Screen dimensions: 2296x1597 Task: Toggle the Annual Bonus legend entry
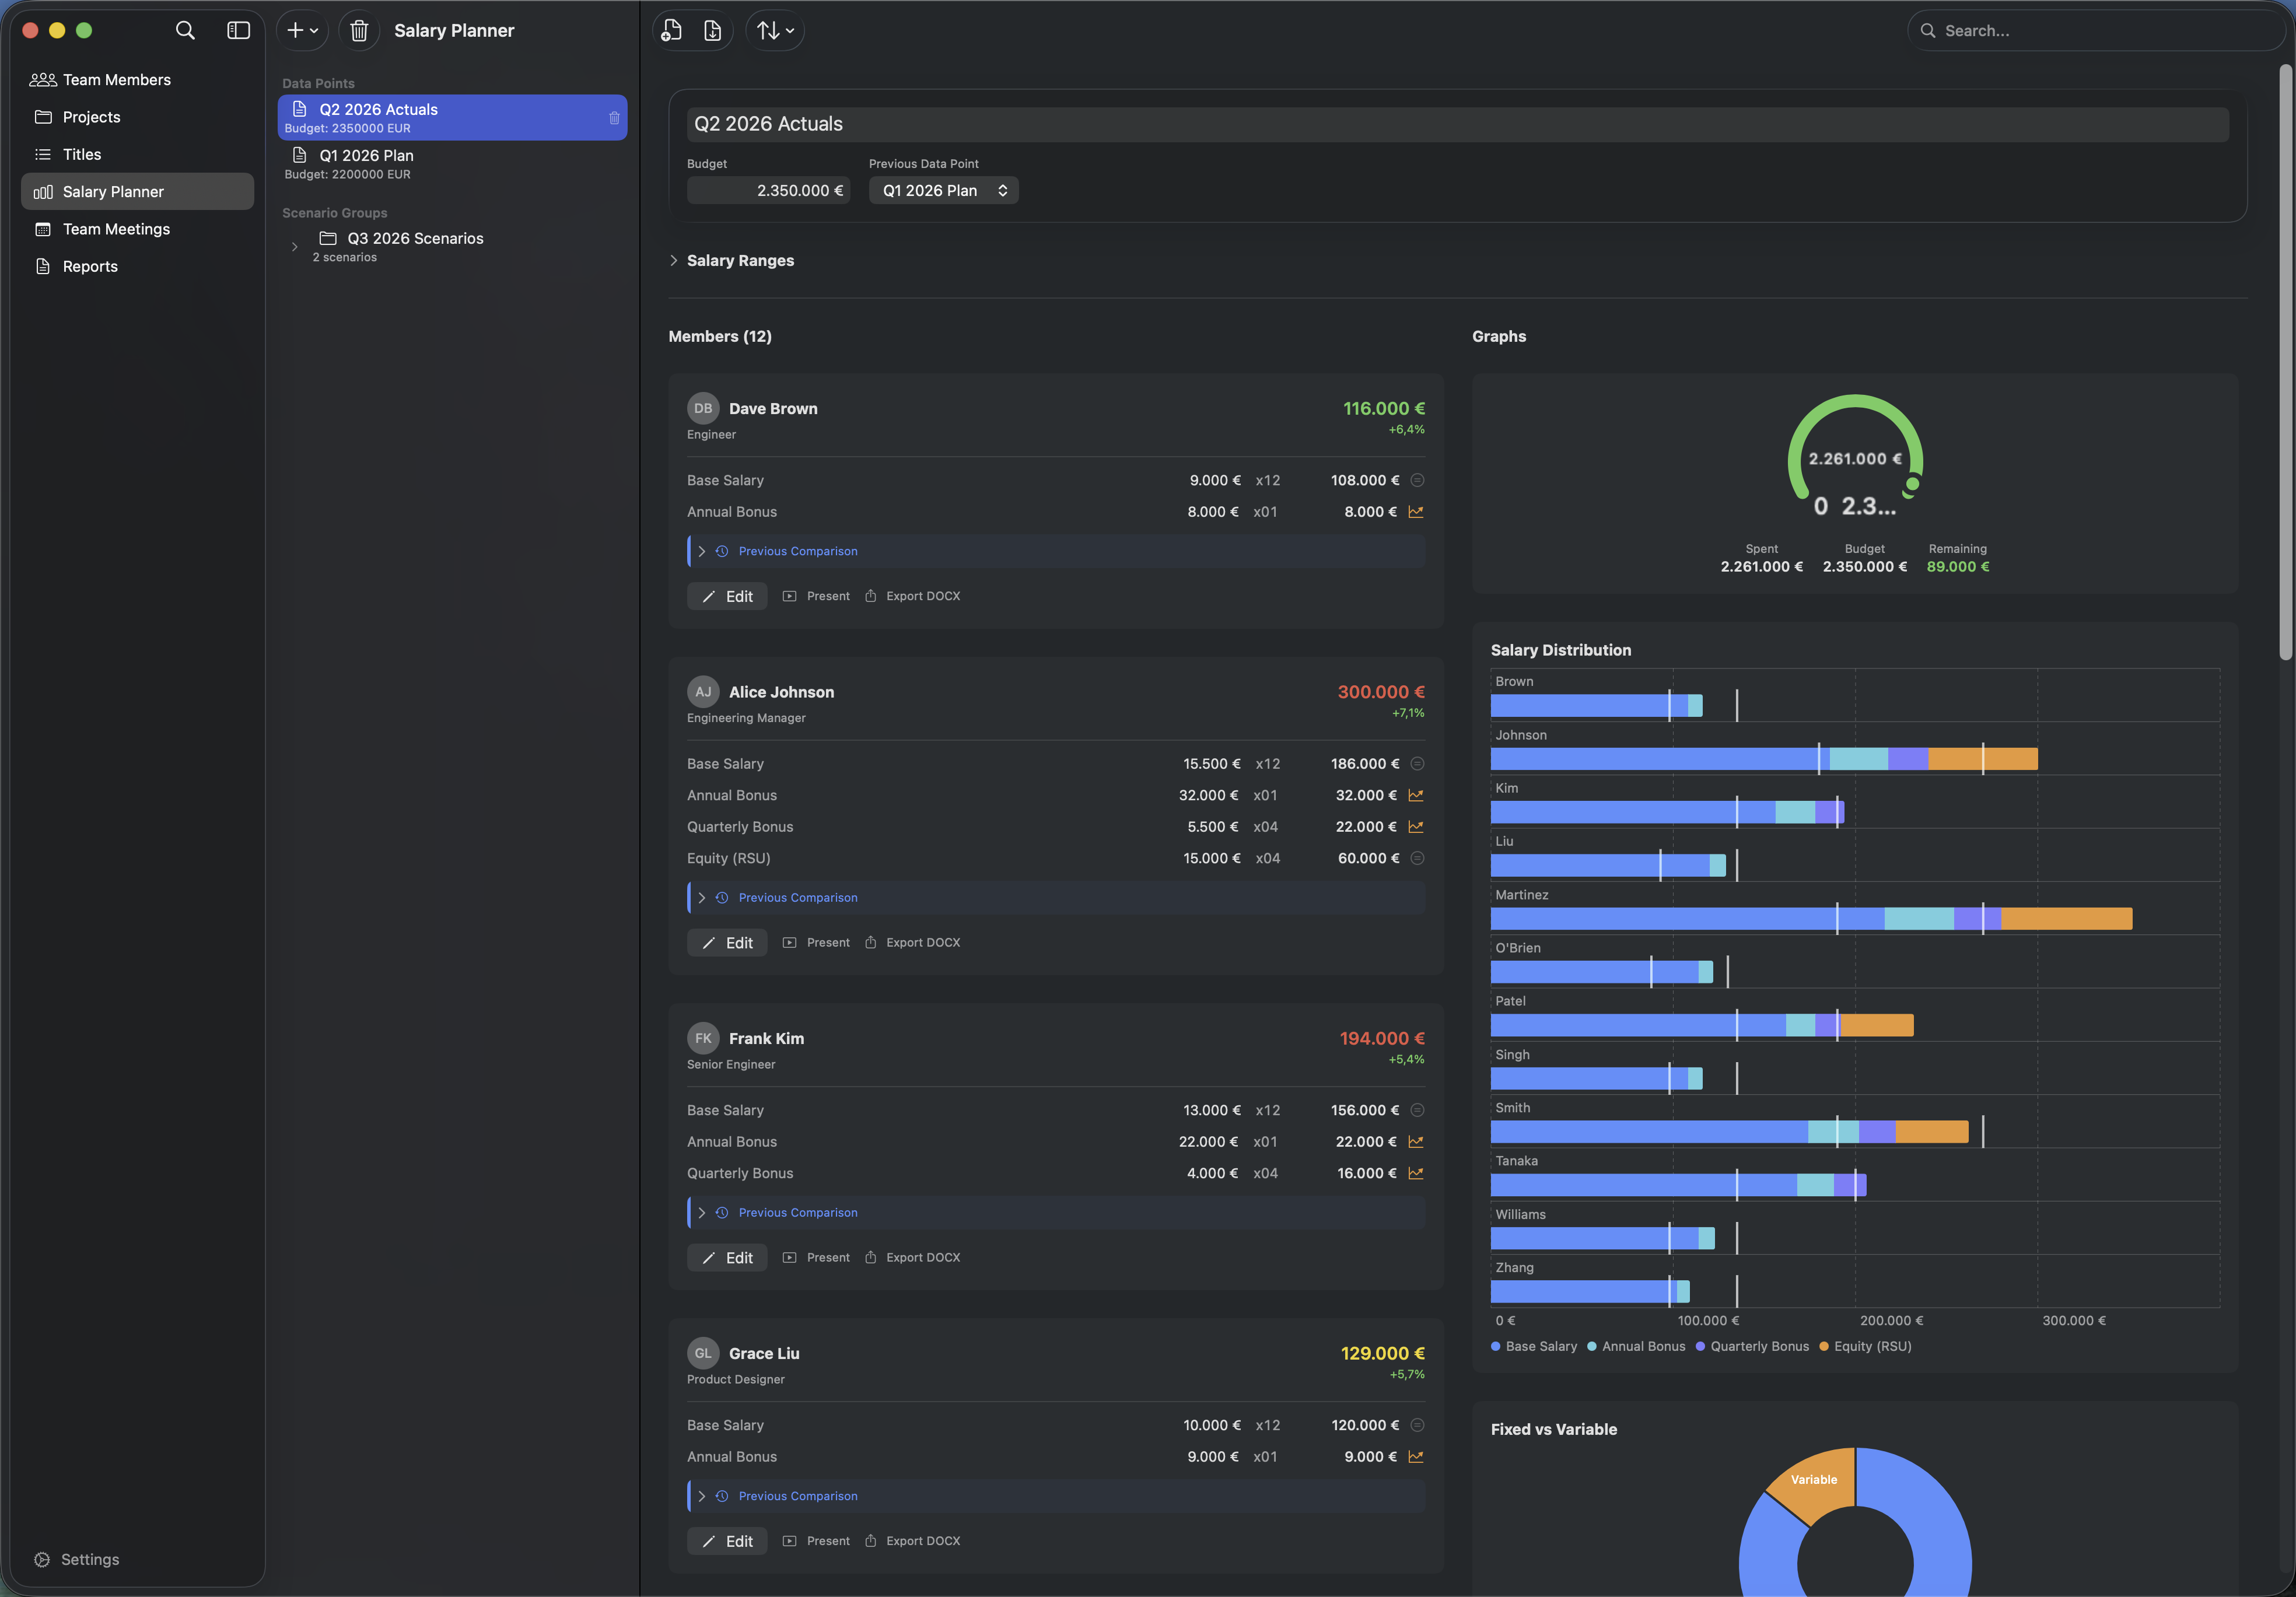tap(1635, 1346)
